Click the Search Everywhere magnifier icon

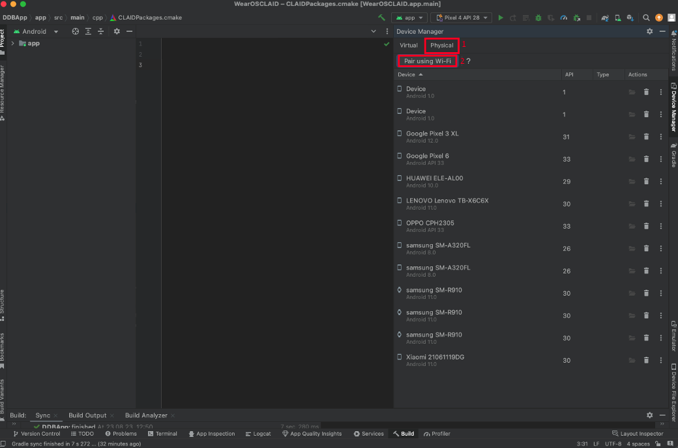pos(646,18)
